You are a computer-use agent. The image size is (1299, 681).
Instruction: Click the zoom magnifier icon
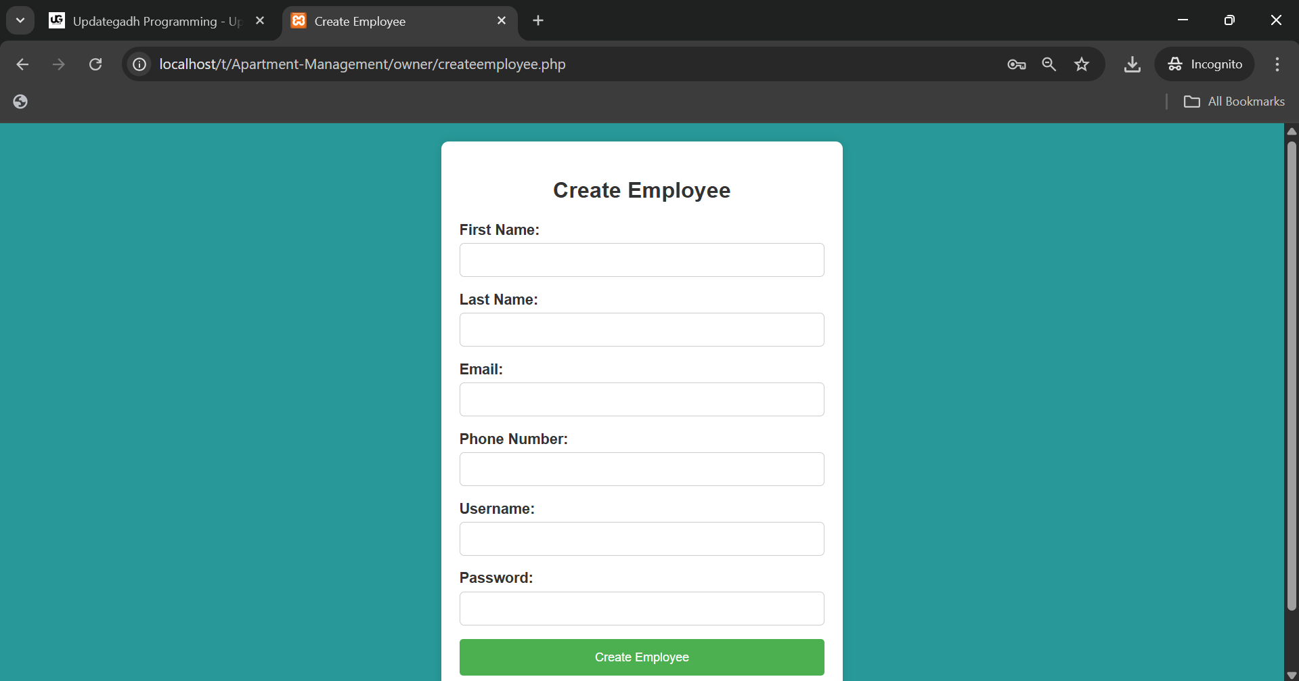(x=1049, y=64)
